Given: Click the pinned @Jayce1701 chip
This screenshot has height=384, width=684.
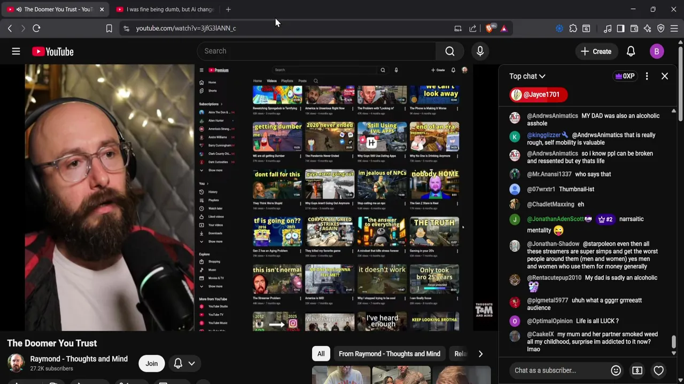Looking at the screenshot, I should point(538,95).
